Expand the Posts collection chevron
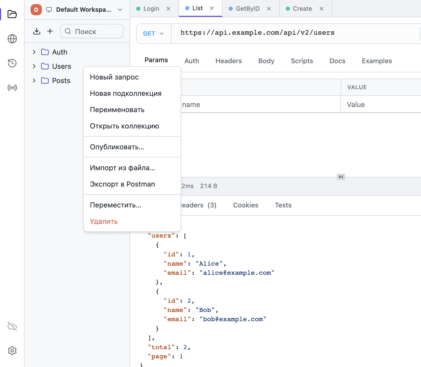The image size is (421, 367). 34,81
